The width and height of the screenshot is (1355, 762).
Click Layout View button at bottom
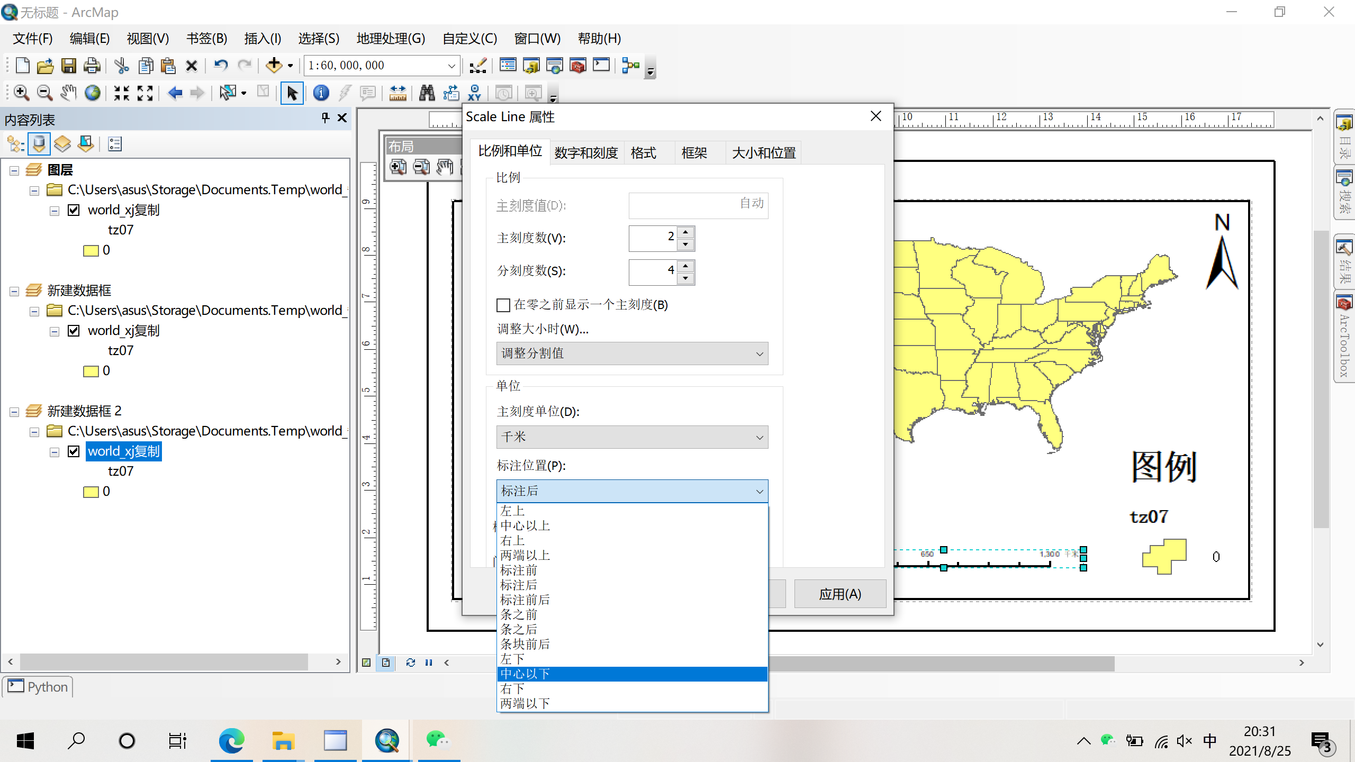point(386,663)
